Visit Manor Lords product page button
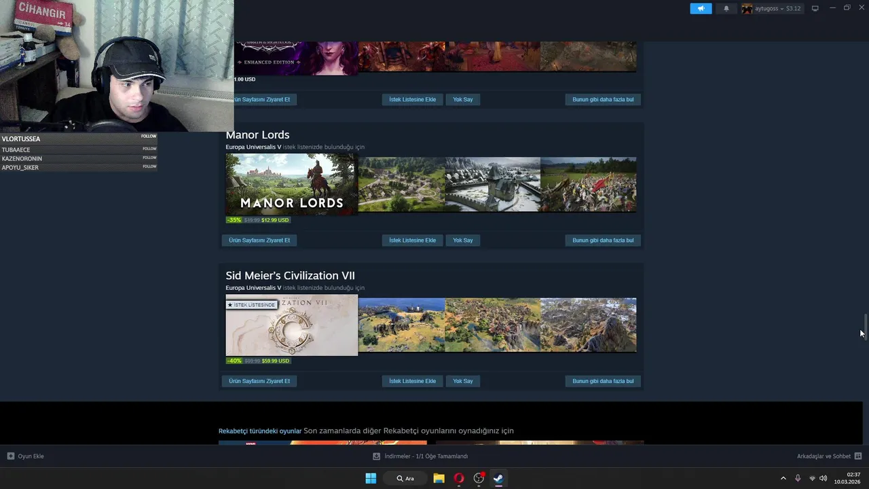Image resolution: width=869 pixels, height=489 pixels. [259, 240]
